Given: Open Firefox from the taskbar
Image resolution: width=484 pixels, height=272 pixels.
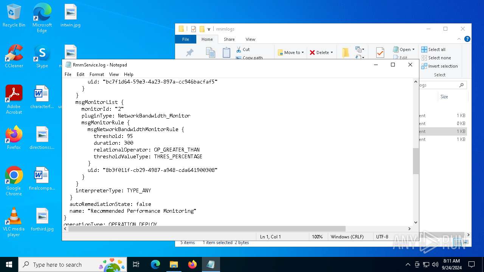Looking at the screenshot, I should tap(192, 264).
